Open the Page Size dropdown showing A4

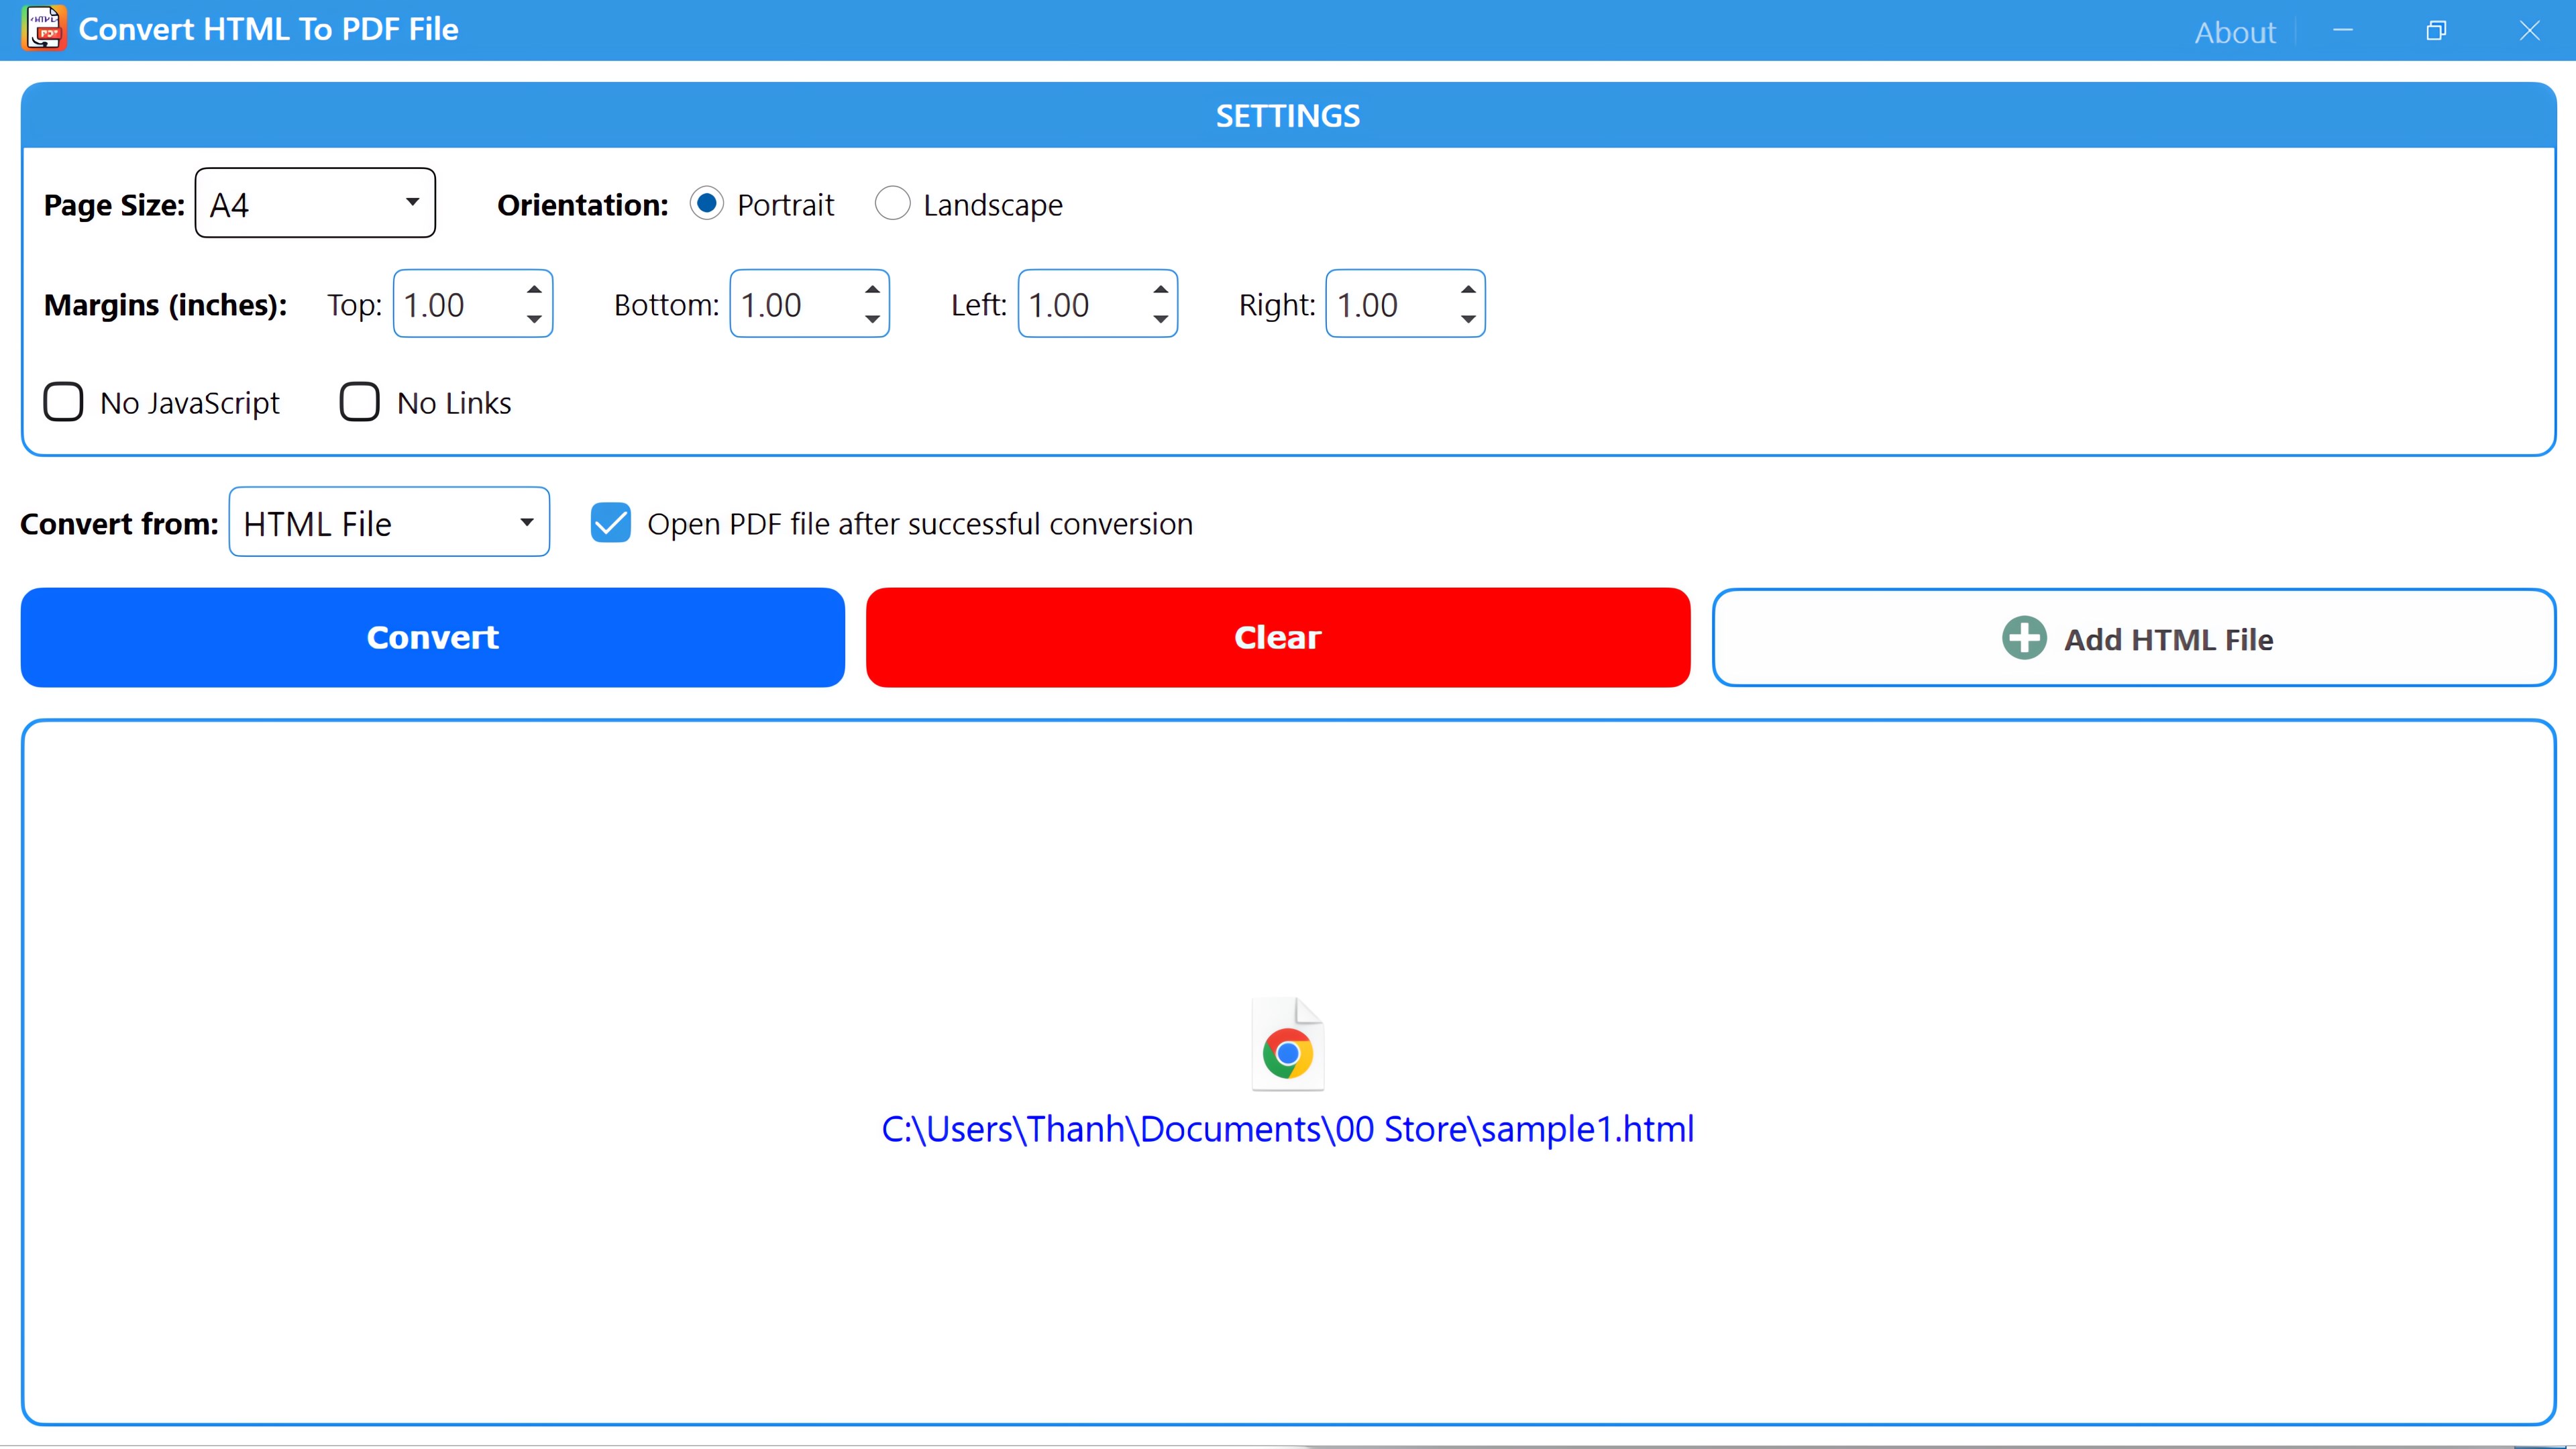[x=315, y=203]
